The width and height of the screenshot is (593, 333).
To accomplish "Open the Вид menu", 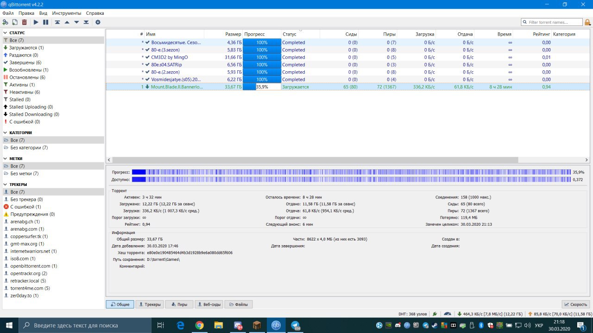I will (43, 13).
